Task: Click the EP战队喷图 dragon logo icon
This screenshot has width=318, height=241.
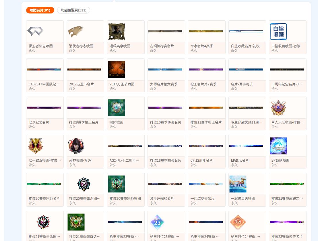Action: [278, 146]
